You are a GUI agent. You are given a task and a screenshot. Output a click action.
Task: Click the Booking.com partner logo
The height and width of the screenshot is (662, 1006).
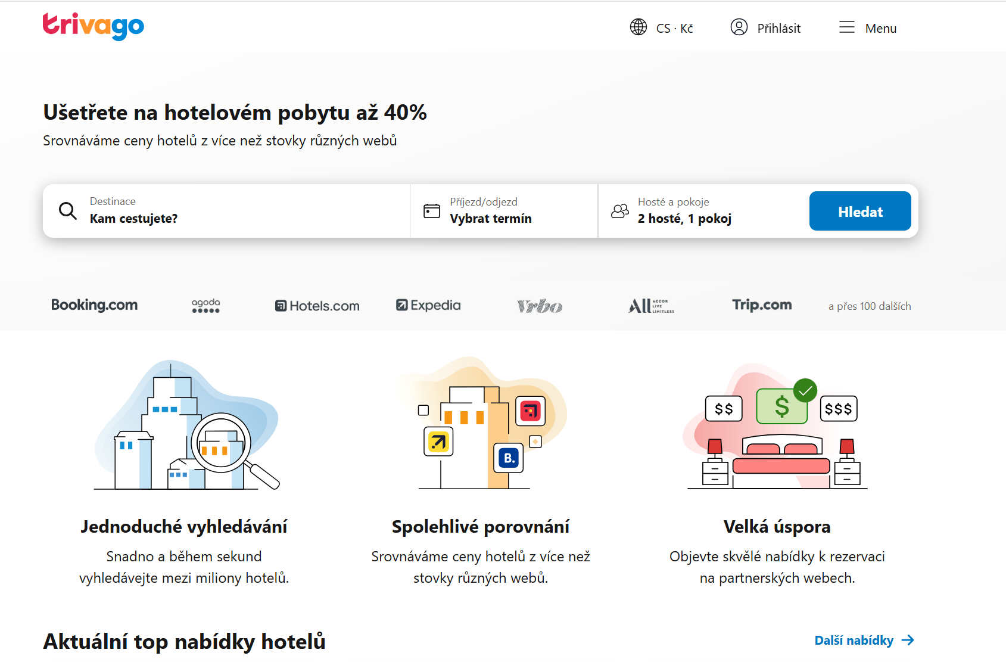coord(94,305)
